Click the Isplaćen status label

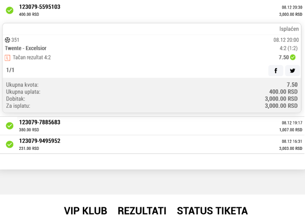289,29
